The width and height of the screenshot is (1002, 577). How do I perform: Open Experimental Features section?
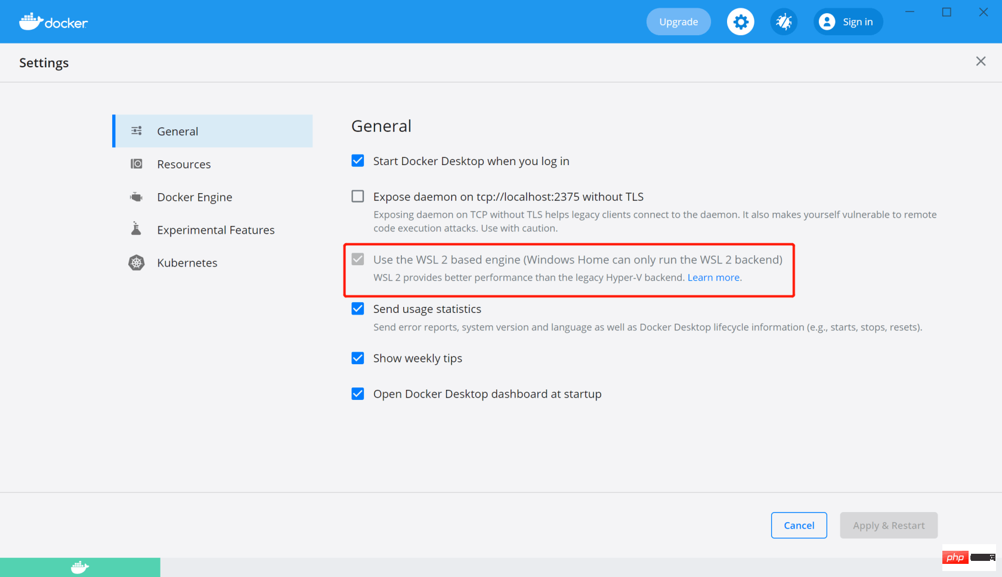(212, 229)
